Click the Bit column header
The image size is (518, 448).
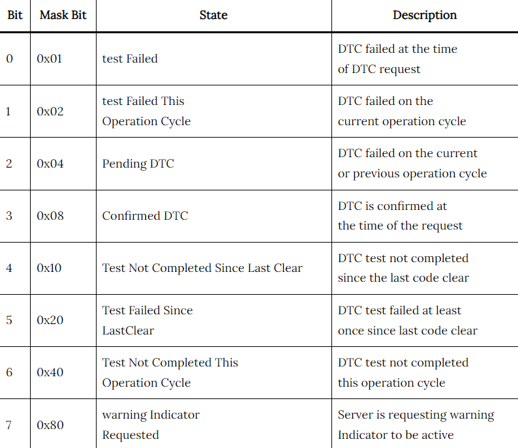coord(15,15)
